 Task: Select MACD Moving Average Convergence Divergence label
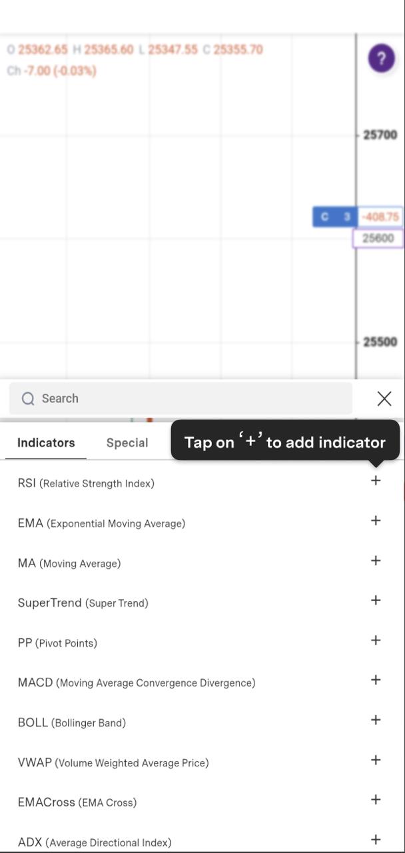(x=137, y=682)
